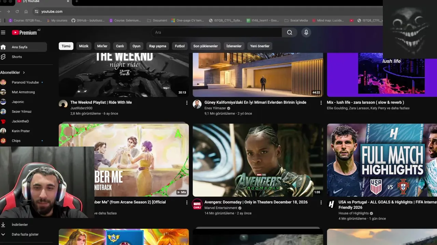The image size is (437, 245).
Task: Open the One-page CV template bookmark
Action: 187,20
